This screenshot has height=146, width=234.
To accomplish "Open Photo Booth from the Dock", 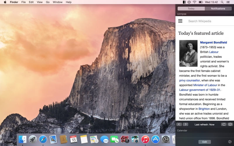I will pyautogui.click(x=125, y=140).
